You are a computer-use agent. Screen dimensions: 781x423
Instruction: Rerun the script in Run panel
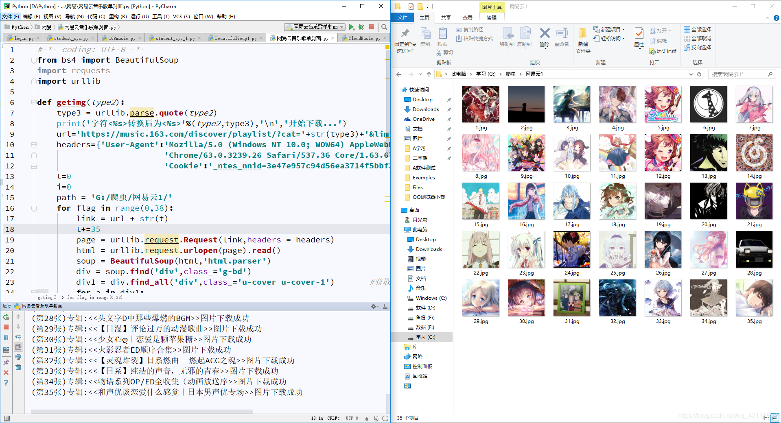(x=6, y=317)
